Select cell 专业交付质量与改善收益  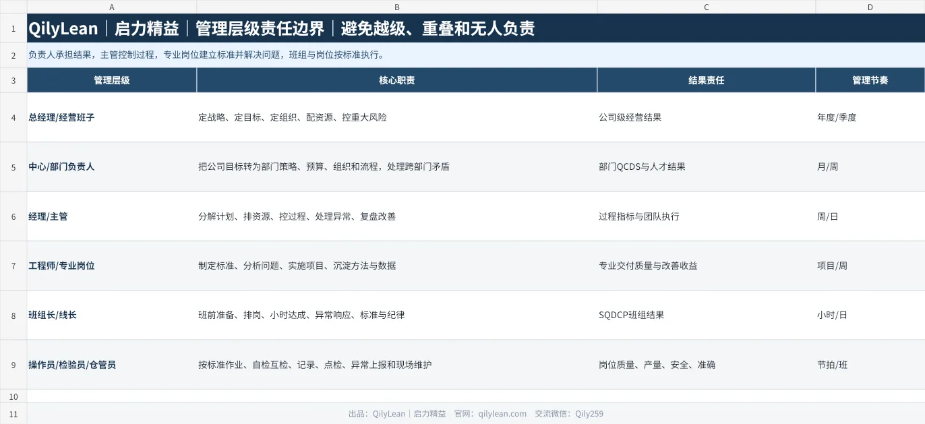coord(707,266)
